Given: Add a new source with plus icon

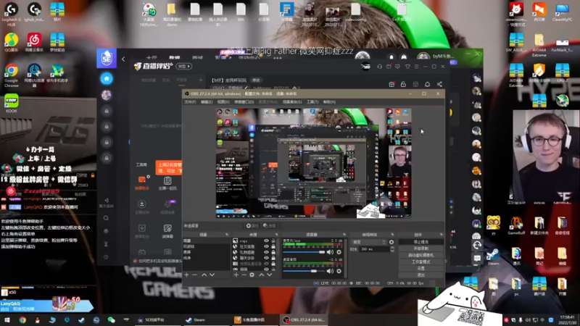Looking at the screenshot, I should (x=236, y=275).
